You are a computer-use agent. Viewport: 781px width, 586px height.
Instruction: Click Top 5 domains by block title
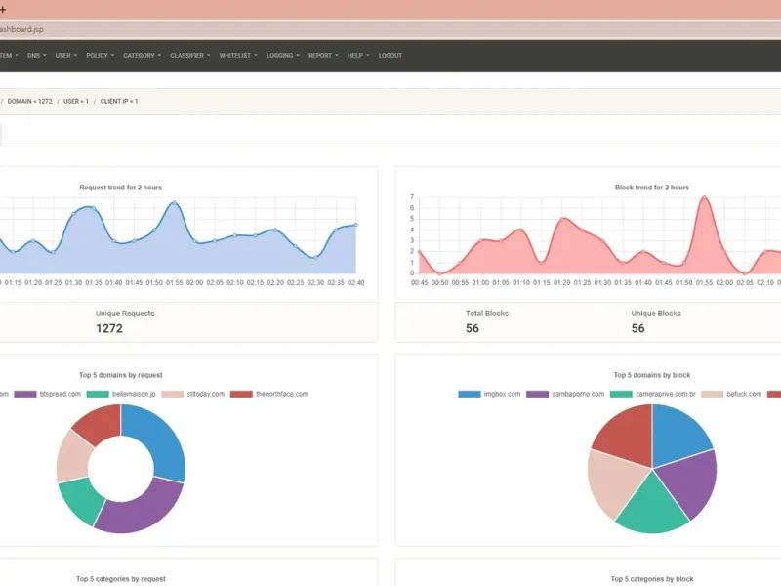[651, 375]
